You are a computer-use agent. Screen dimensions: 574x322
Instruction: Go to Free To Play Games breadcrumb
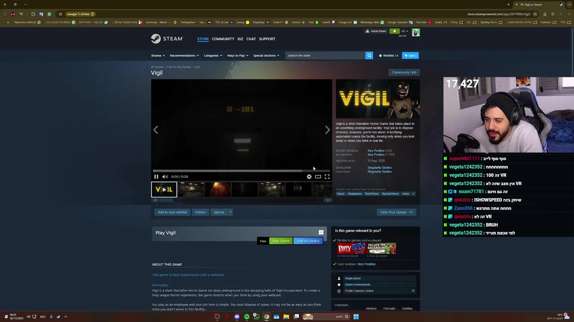(178, 67)
